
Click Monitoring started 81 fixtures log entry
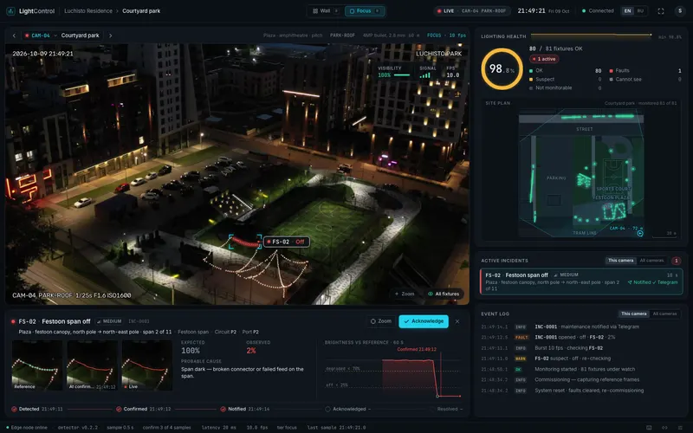581,370
